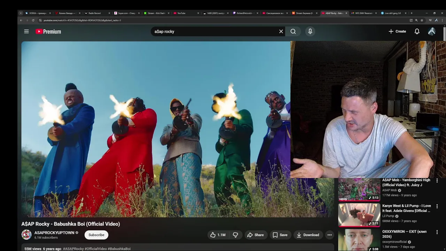
Task: Open the OXXXYMIRON — EXIT title link
Action: click(405, 234)
